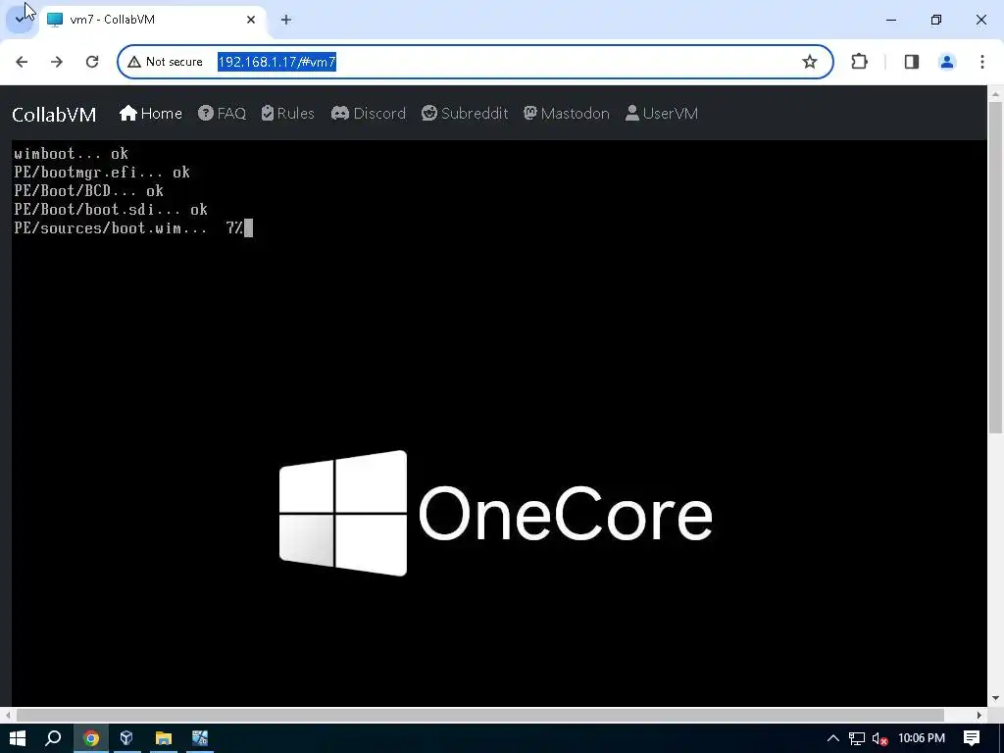Screen dimensions: 1004x753
Task: Open Windows taskbar search
Action: click(x=53, y=738)
